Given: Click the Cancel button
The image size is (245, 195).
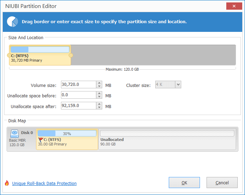Looking at the screenshot, I should pyautogui.click(x=222, y=183).
